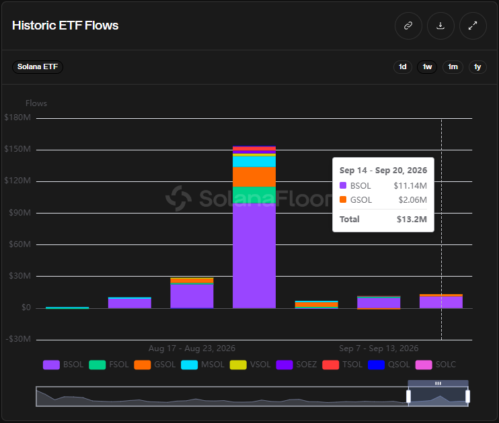This screenshot has width=499, height=423.
Task: Click 'Sep 7 - Sep 13, 2026' axis label
Action: (x=379, y=348)
